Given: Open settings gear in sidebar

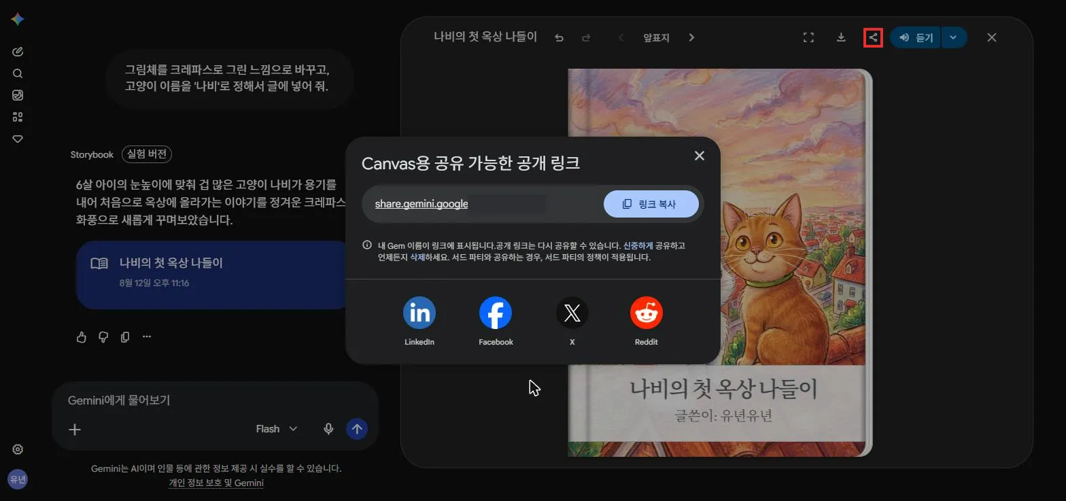Looking at the screenshot, I should (18, 449).
